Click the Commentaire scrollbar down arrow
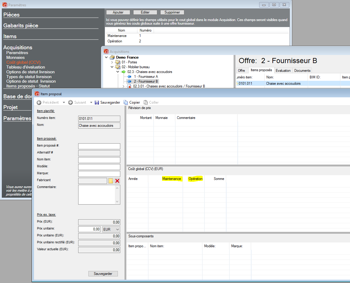Viewport: 350px width, 283px height. (x=117, y=202)
